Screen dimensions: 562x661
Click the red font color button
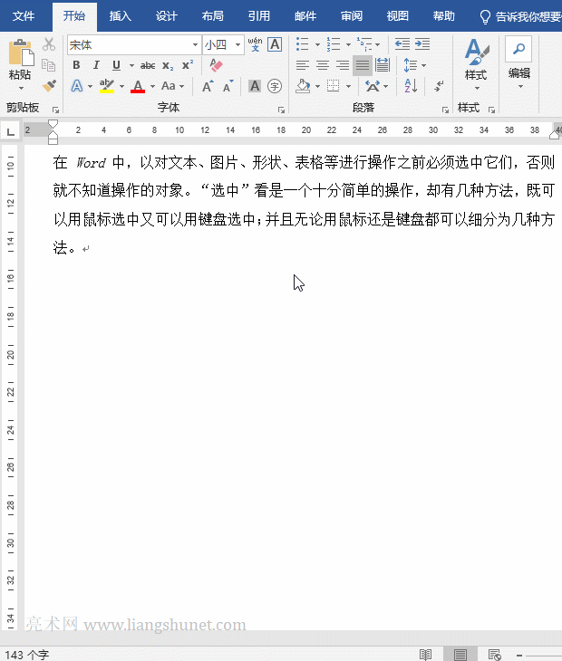click(x=138, y=86)
